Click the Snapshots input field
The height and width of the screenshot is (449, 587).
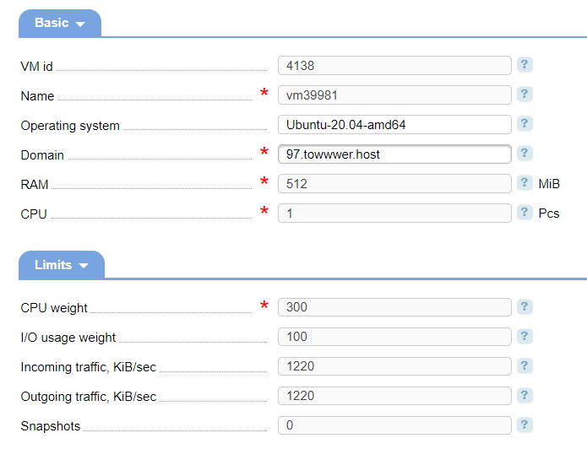tap(394, 425)
